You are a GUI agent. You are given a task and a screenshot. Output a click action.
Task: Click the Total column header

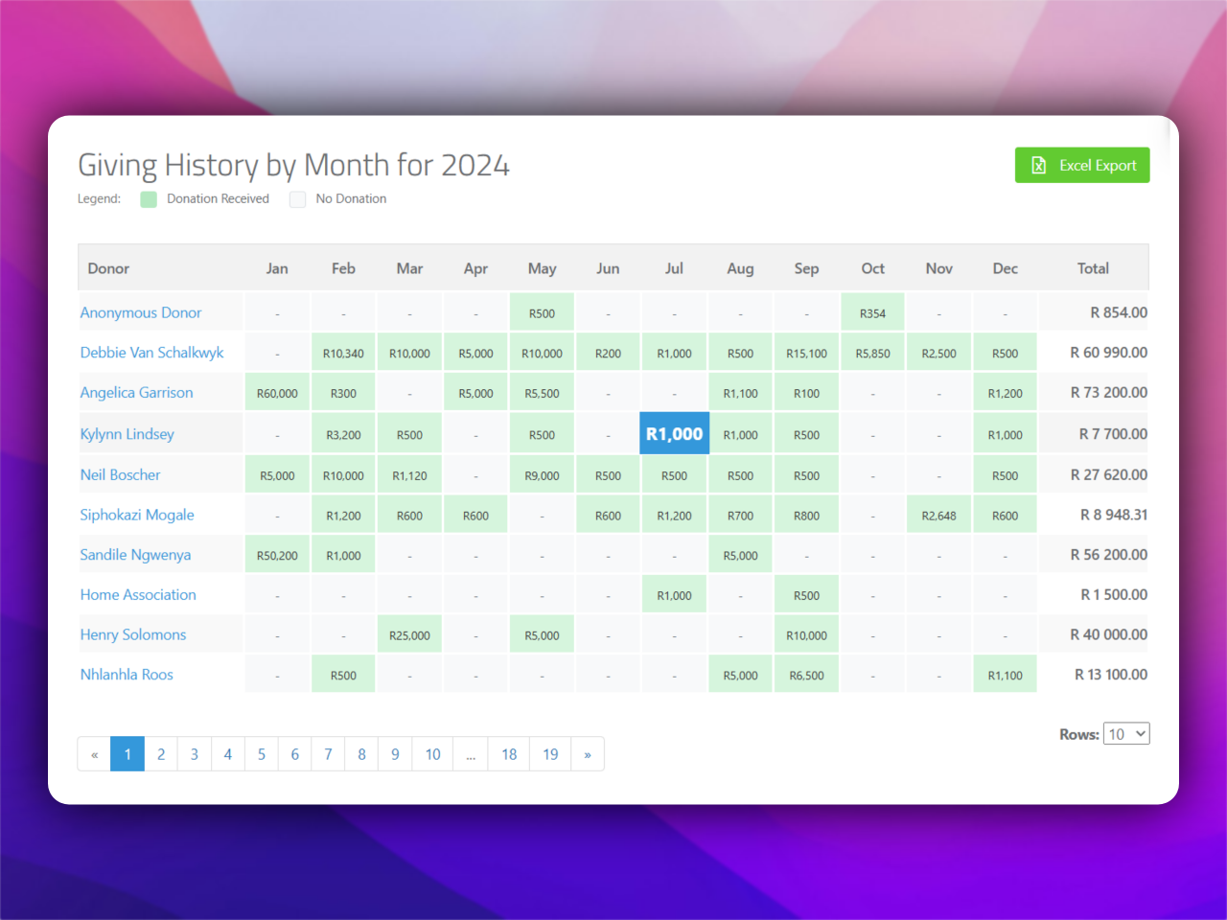pyautogui.click(x=1093, y=268)
